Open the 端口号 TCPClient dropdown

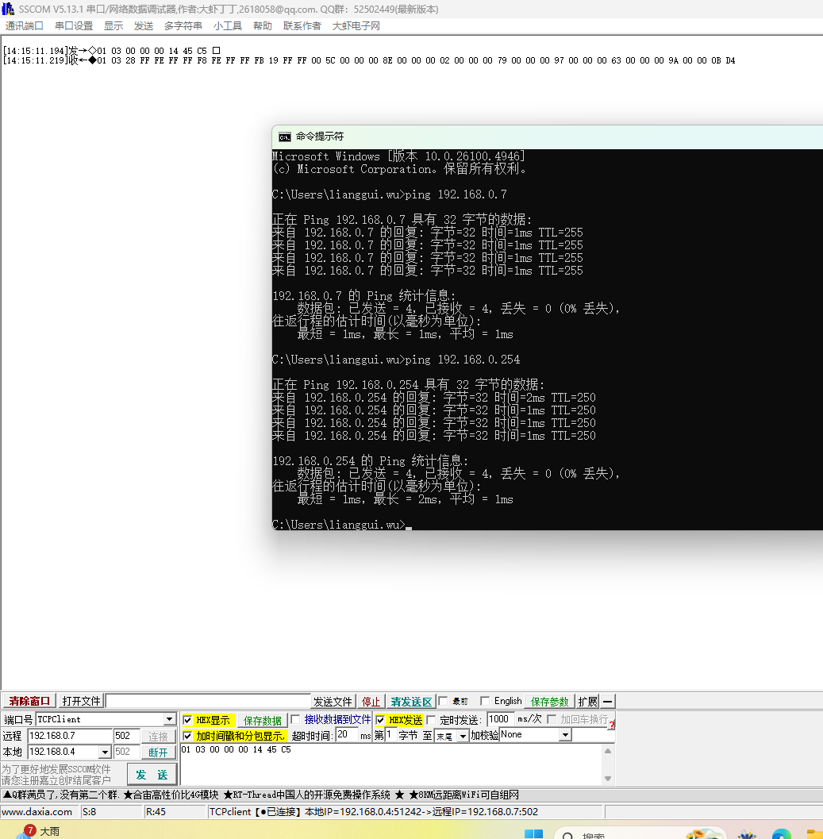click(169, 720)
